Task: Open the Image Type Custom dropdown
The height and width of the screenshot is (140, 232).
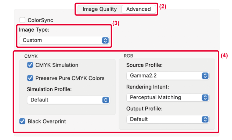Action: (64, 40)
